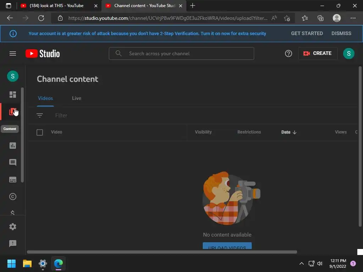Open the Comments icon in sidebar
Image resolution: width=363 pixels, height=272 pixels.
click(x=12, y=162)
